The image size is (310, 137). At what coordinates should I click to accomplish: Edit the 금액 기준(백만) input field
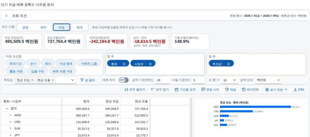click(x=163, y=80)
